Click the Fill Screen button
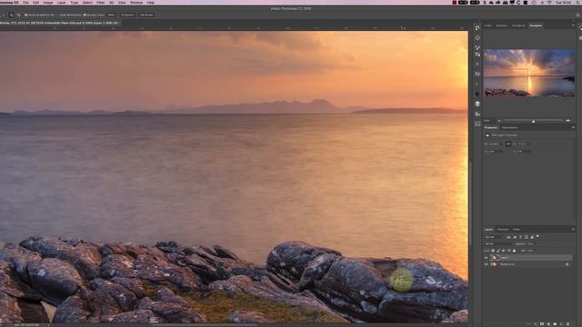 (x=146, y=15)
